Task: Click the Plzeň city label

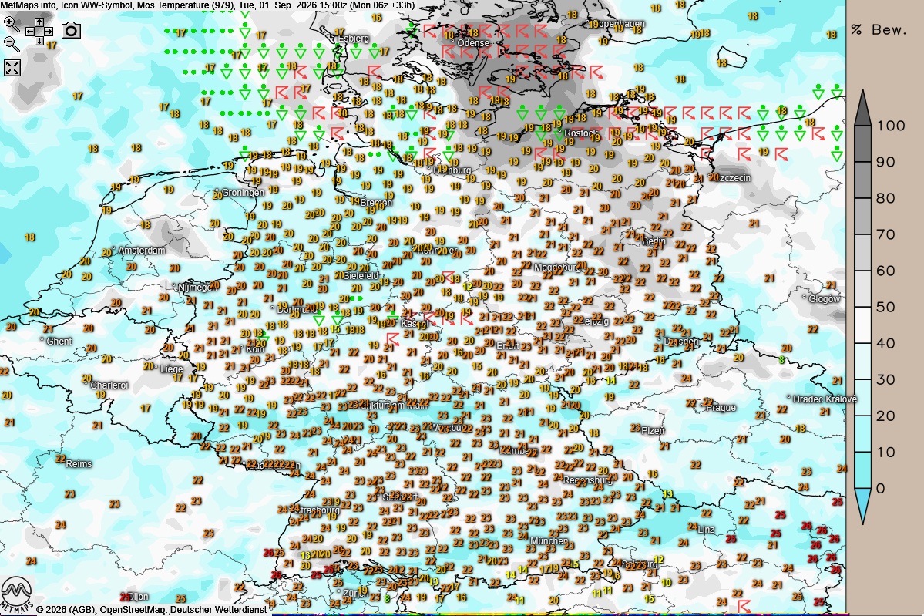Action: (x=652, y=431)
